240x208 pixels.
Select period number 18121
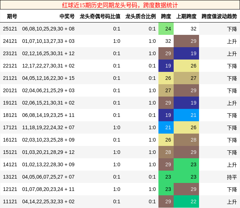coord(10,115)
